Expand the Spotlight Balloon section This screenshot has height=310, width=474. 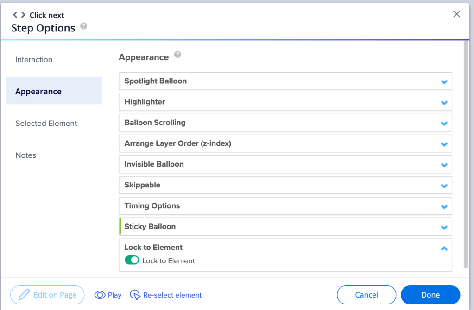tap(444, 82)
